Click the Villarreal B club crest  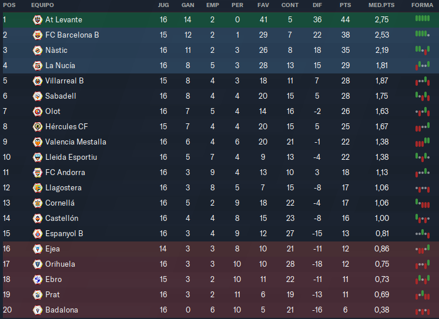(x=38, y=81)
